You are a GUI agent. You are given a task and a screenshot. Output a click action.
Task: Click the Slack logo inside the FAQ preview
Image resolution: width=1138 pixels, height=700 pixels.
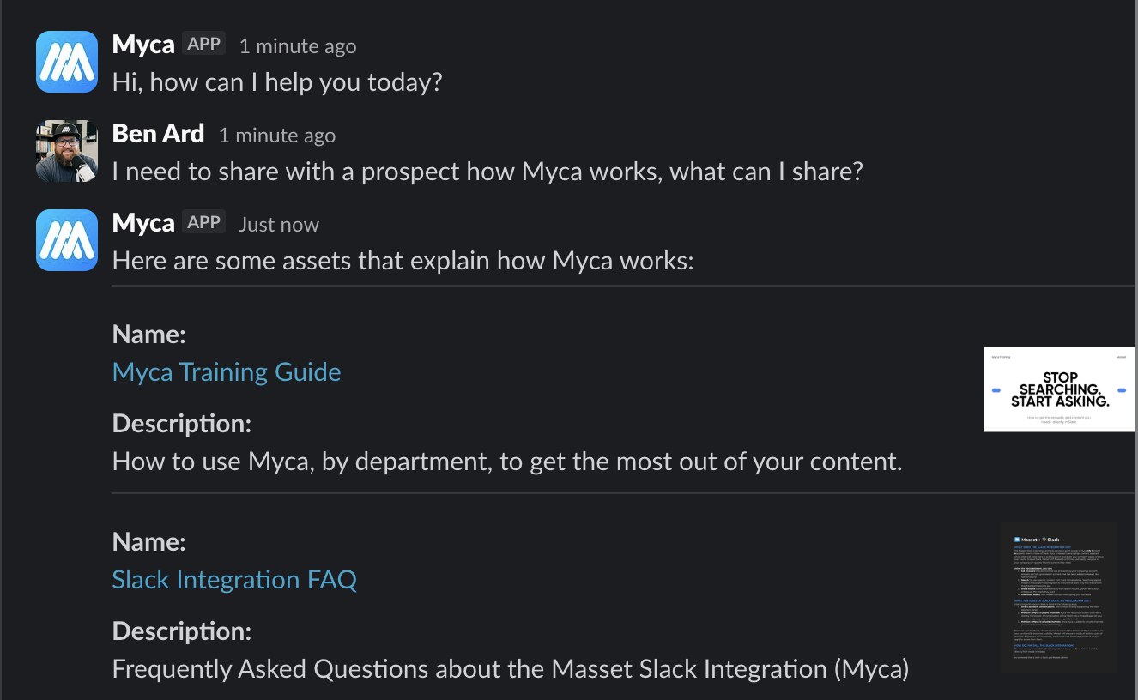click(1044, 540)
